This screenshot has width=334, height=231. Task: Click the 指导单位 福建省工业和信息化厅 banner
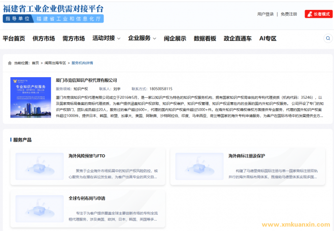(53, 19)
